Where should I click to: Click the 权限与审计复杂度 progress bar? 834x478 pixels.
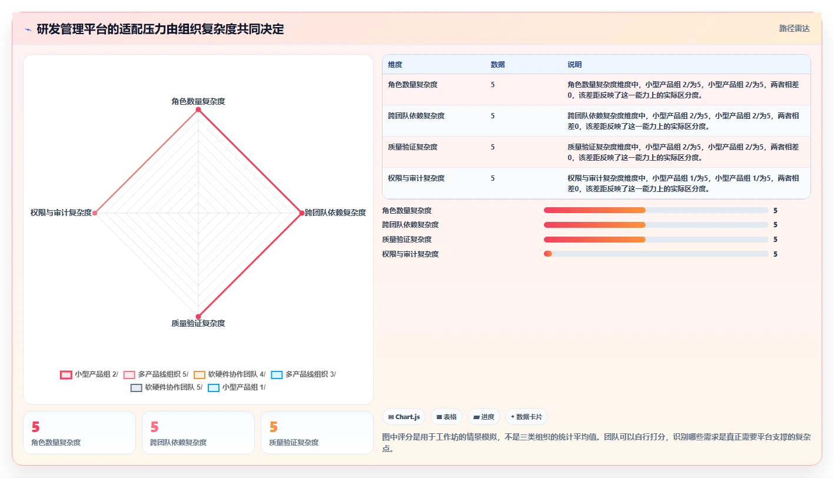[656, 254]
